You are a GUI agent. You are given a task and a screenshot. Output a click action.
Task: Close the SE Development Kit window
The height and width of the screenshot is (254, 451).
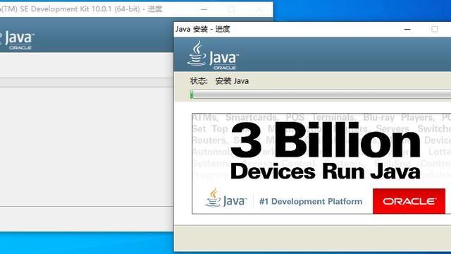[259, 9]
